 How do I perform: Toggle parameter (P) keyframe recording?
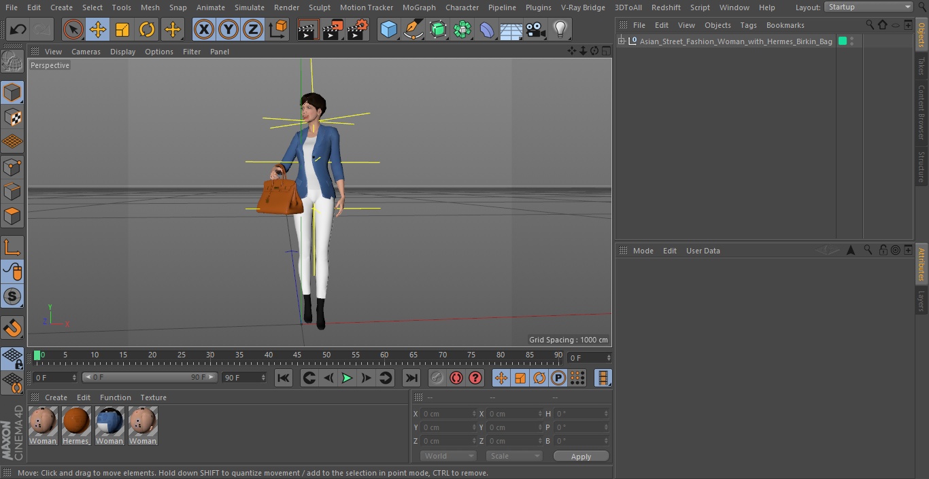coord(558,378)
